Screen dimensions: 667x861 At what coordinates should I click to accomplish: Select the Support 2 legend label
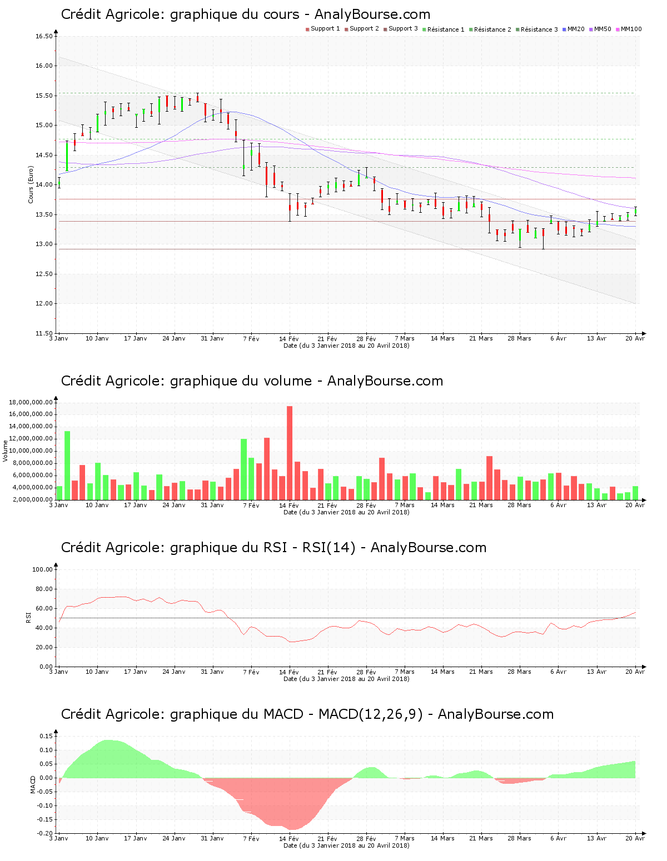(364, 29)
